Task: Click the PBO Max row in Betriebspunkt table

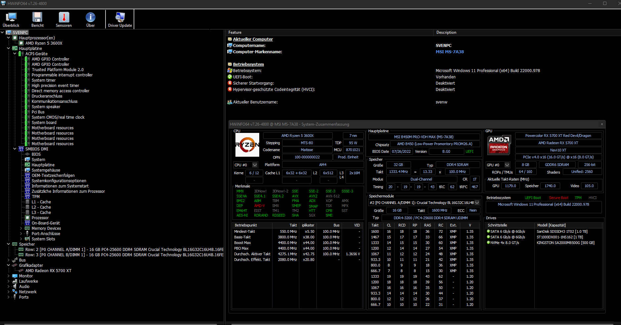Action: coord(298,248)
